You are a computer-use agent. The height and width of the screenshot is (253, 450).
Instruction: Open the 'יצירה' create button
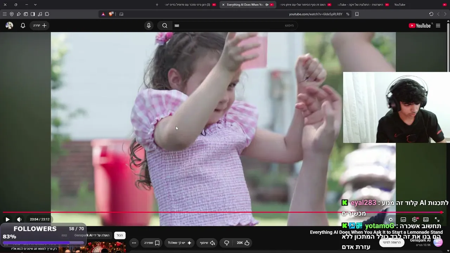click(40, 25)
